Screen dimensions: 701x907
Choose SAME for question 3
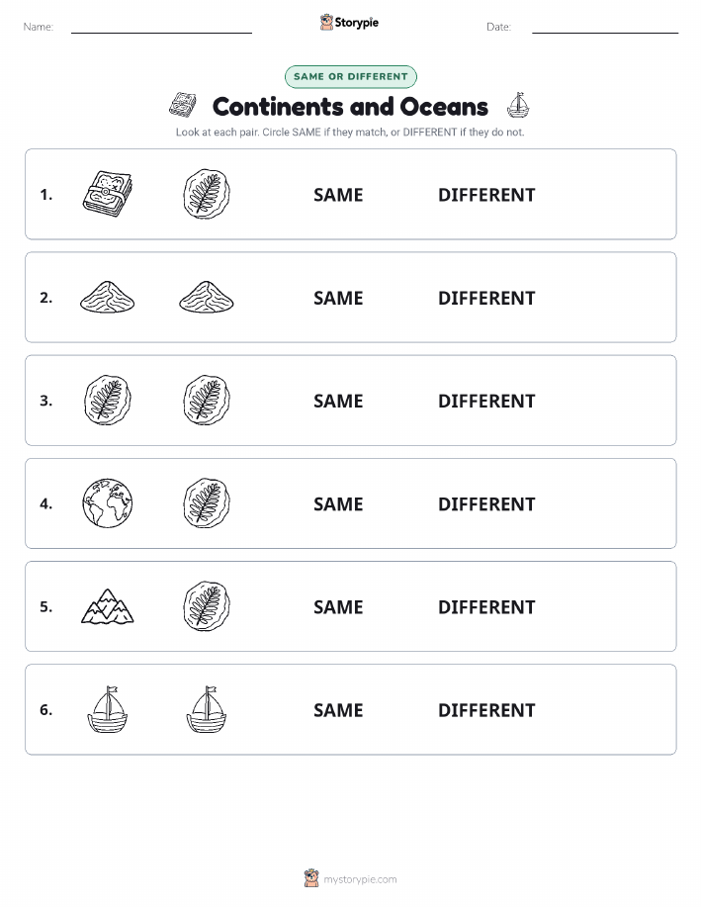(x=338, y=401)
